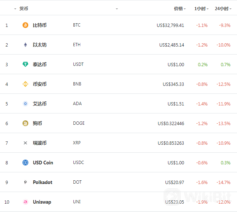
Task: Open the 以太坊 coin link
Action: [40, 45]
